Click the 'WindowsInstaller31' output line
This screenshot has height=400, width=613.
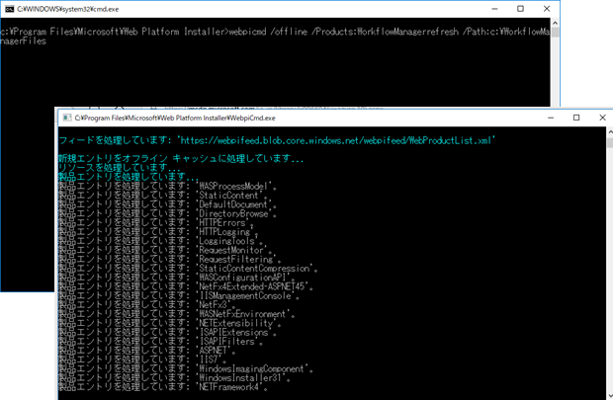pos(174,377)
